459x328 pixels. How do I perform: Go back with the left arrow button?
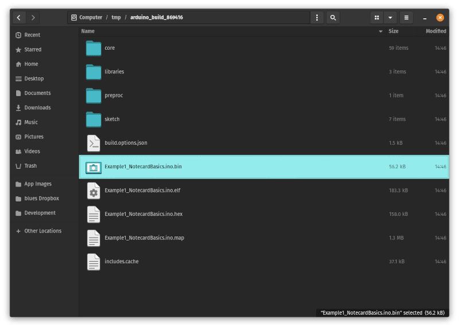click(x=19, y=18)
